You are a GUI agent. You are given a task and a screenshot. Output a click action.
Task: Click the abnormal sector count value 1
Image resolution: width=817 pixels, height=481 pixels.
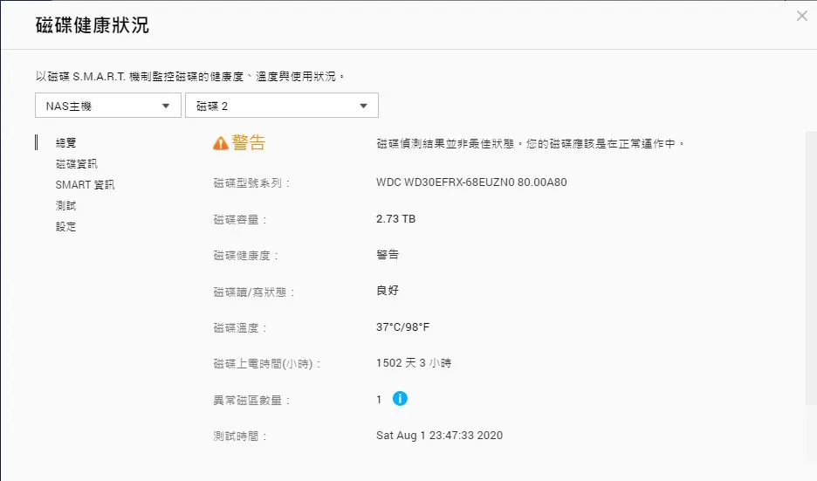pyautogui.click(x=379, y=400)
